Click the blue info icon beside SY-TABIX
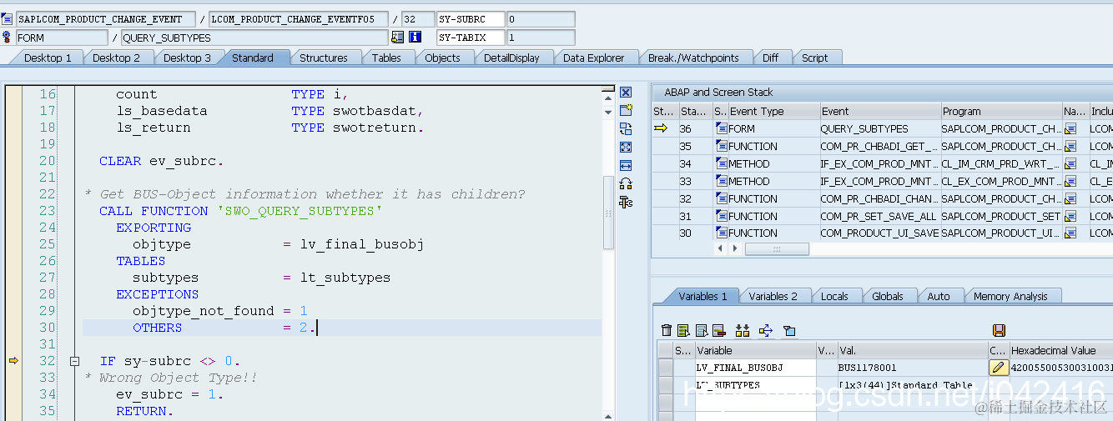This screenshot has height=421, width=1113. pyautogui.click(x=415, y=38)
